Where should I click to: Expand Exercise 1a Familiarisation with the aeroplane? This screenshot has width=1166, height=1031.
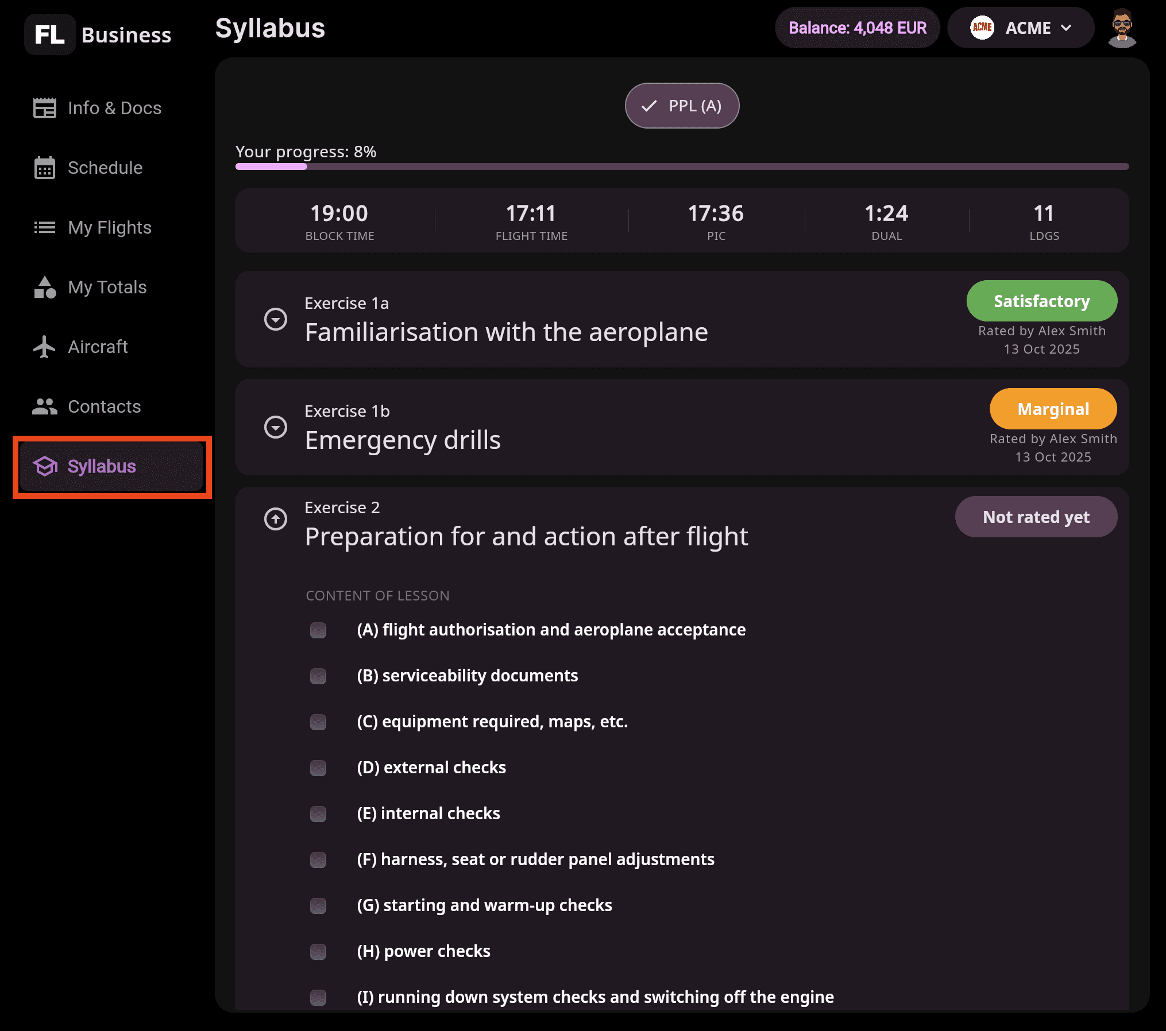coord(276,319)
